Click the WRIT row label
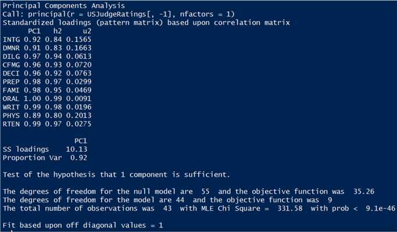397x232 pixels. [x=11, y=107]
